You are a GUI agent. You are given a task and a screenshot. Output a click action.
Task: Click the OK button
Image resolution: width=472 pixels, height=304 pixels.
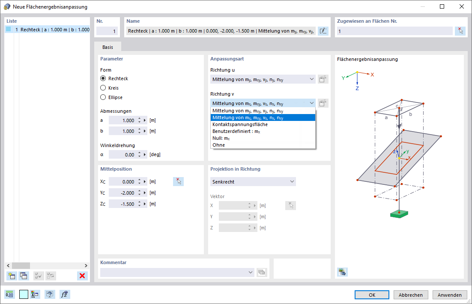[x=372, y=295]
